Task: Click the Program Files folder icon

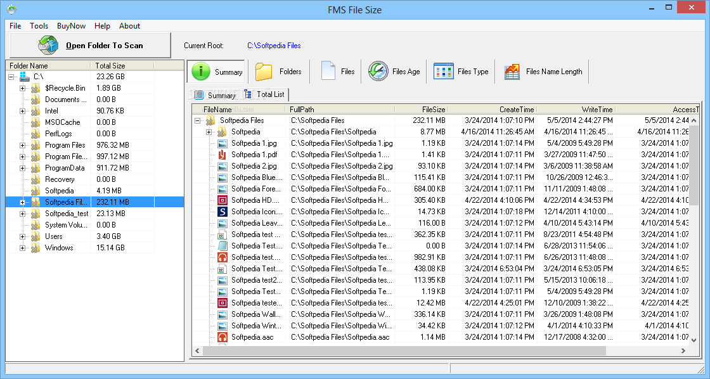Action: coord(35,145)
